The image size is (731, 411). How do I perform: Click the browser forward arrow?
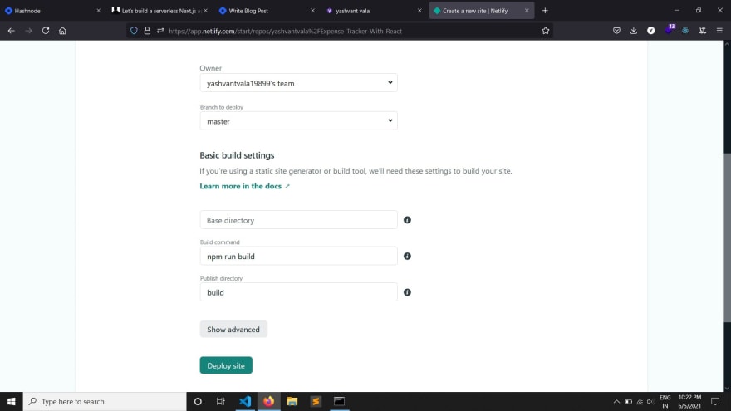(x=28, y=31)
